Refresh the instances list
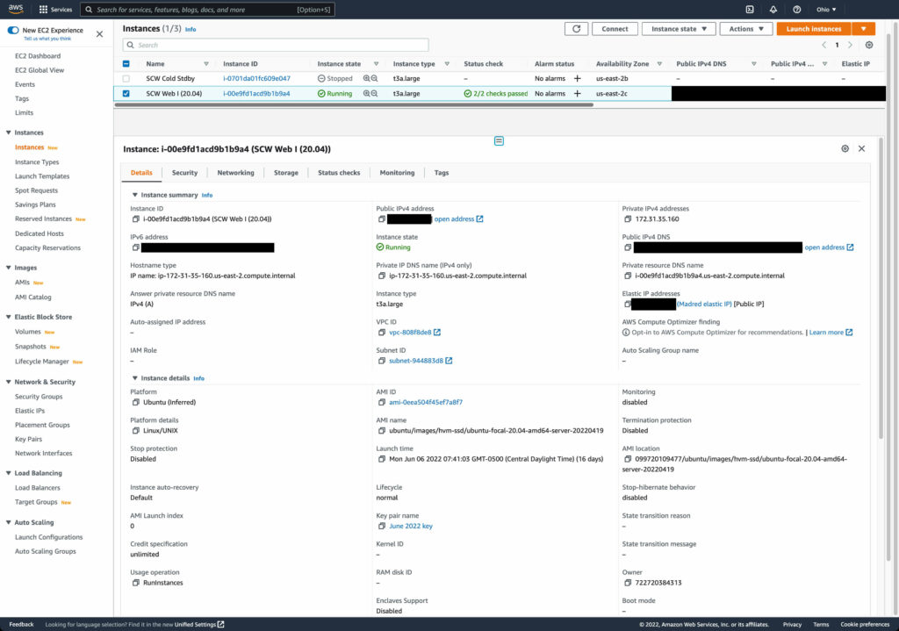 click(576, 29)
